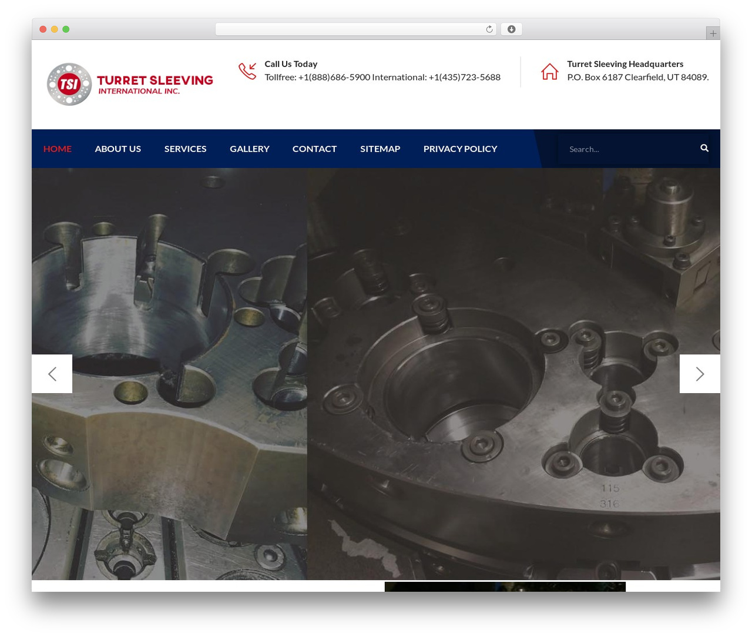Open the Services menu item
This screenshot has height=637, width=752.
coord(186,149)
